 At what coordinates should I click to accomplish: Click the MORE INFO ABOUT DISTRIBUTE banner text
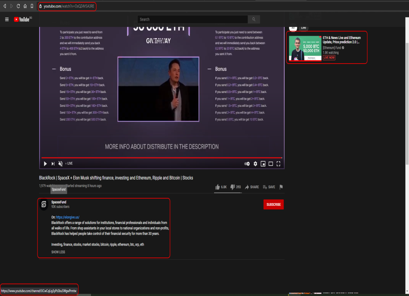tap(162, 147)
